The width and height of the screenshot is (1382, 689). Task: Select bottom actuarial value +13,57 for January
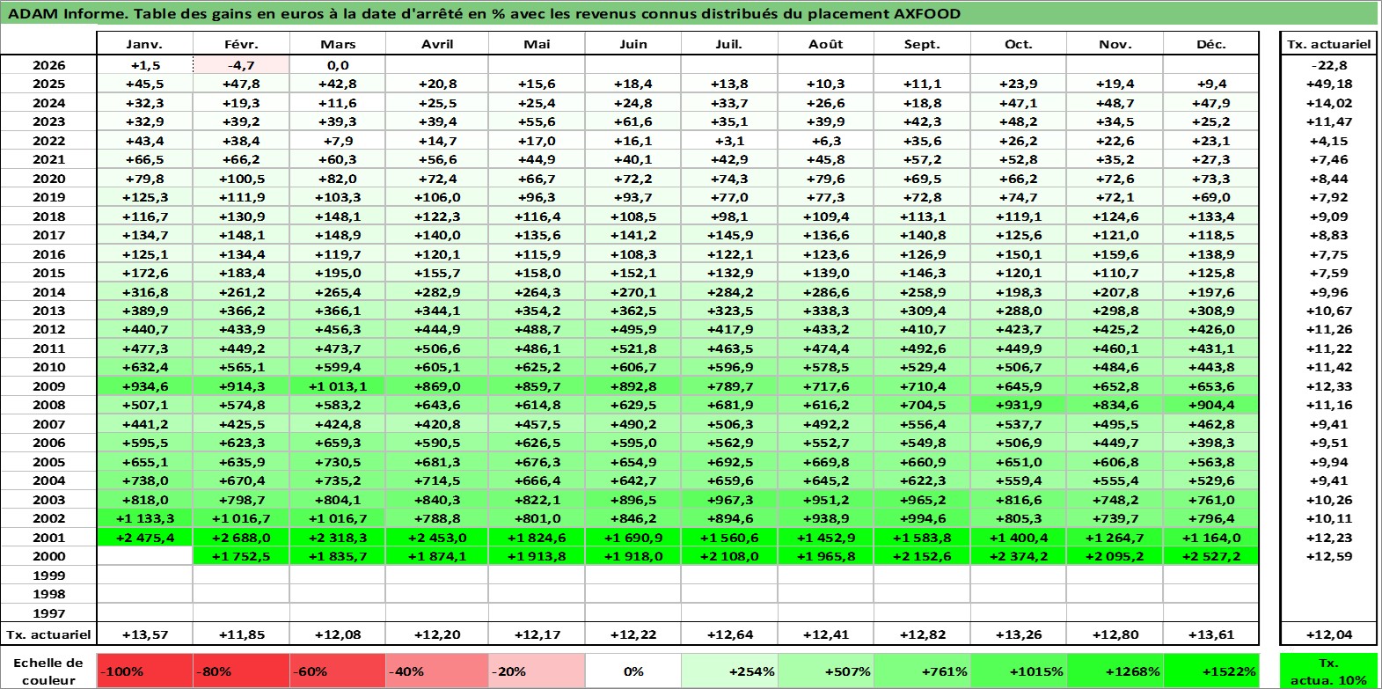[144, 634]
